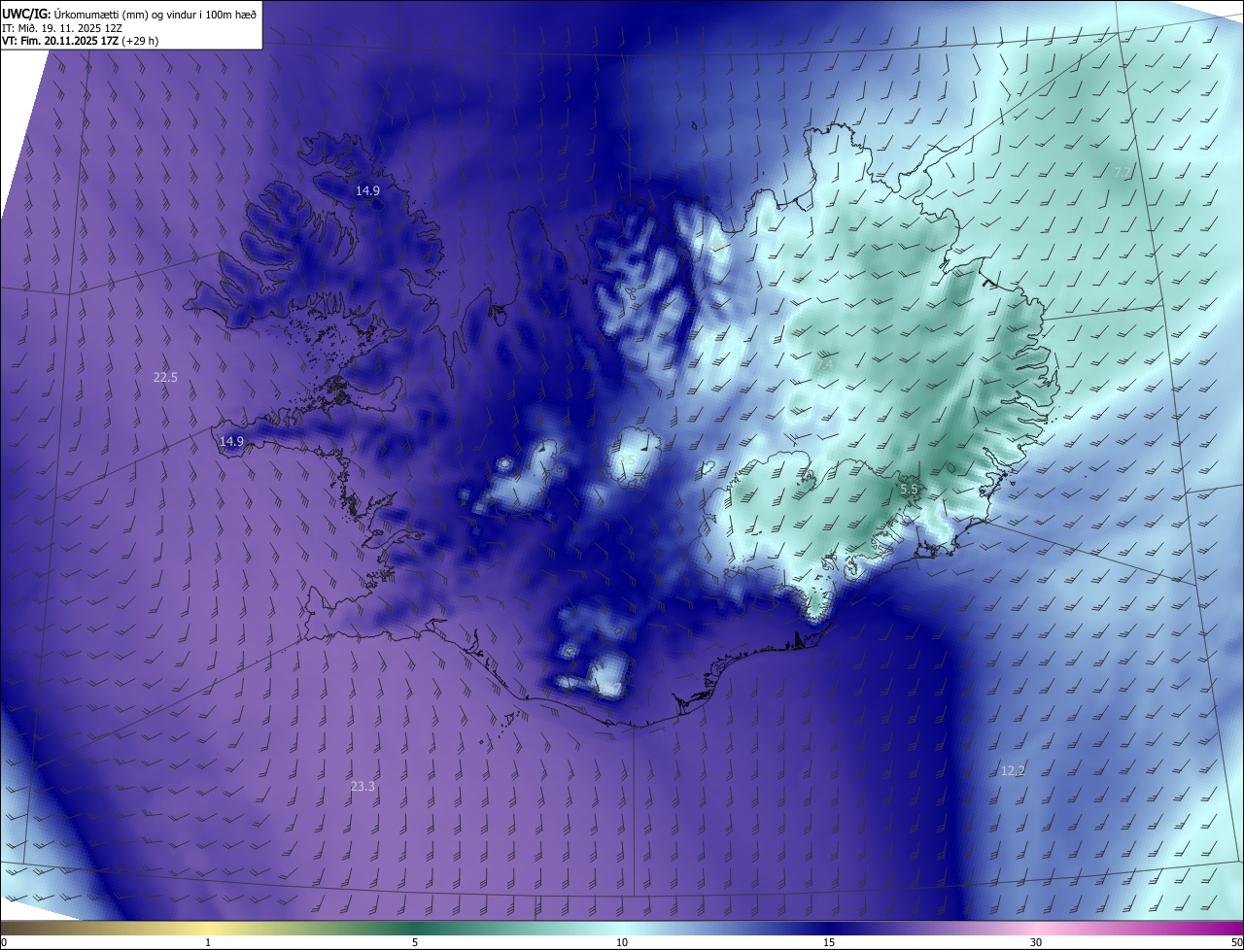Click the colorbar tick label 15
Image resolution: width=1244 pixels, height=950 pixels.
tap(829, 942)
